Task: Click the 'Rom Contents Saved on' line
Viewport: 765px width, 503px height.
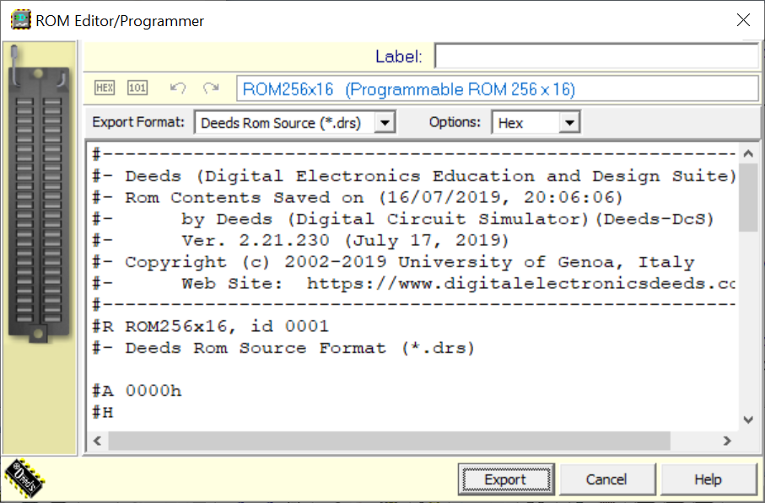Action: [358, 197]
